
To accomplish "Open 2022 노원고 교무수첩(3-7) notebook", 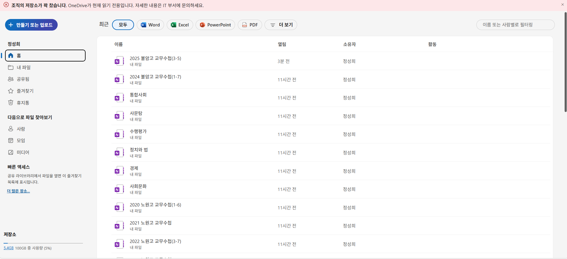I will pyautogui.click(x=155, y=241).
